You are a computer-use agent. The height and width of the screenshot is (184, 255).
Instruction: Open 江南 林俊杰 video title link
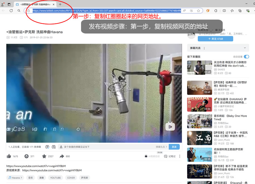[231, 134]
